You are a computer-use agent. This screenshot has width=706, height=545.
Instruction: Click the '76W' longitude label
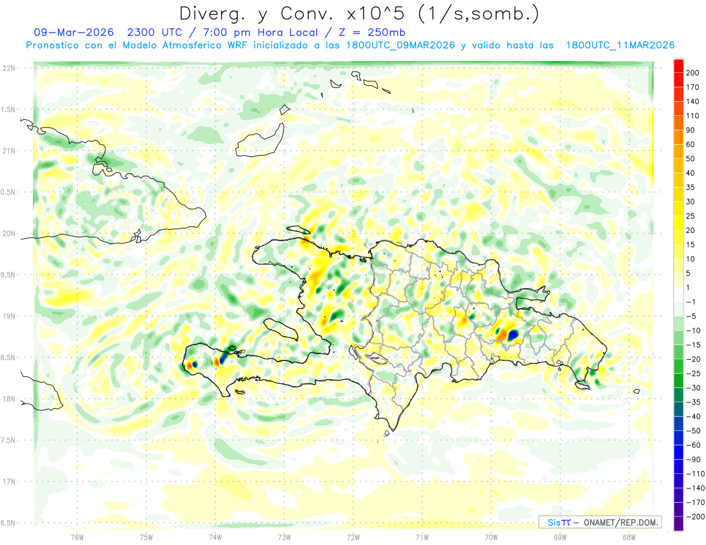coord(77,536)
